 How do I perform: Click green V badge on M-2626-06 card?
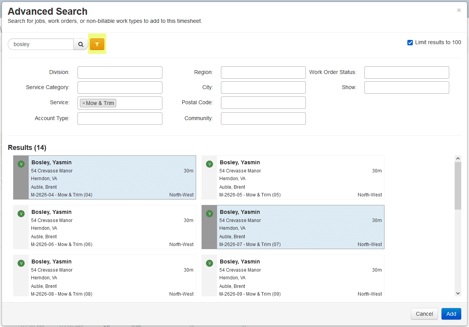click(x=21, y=213)
